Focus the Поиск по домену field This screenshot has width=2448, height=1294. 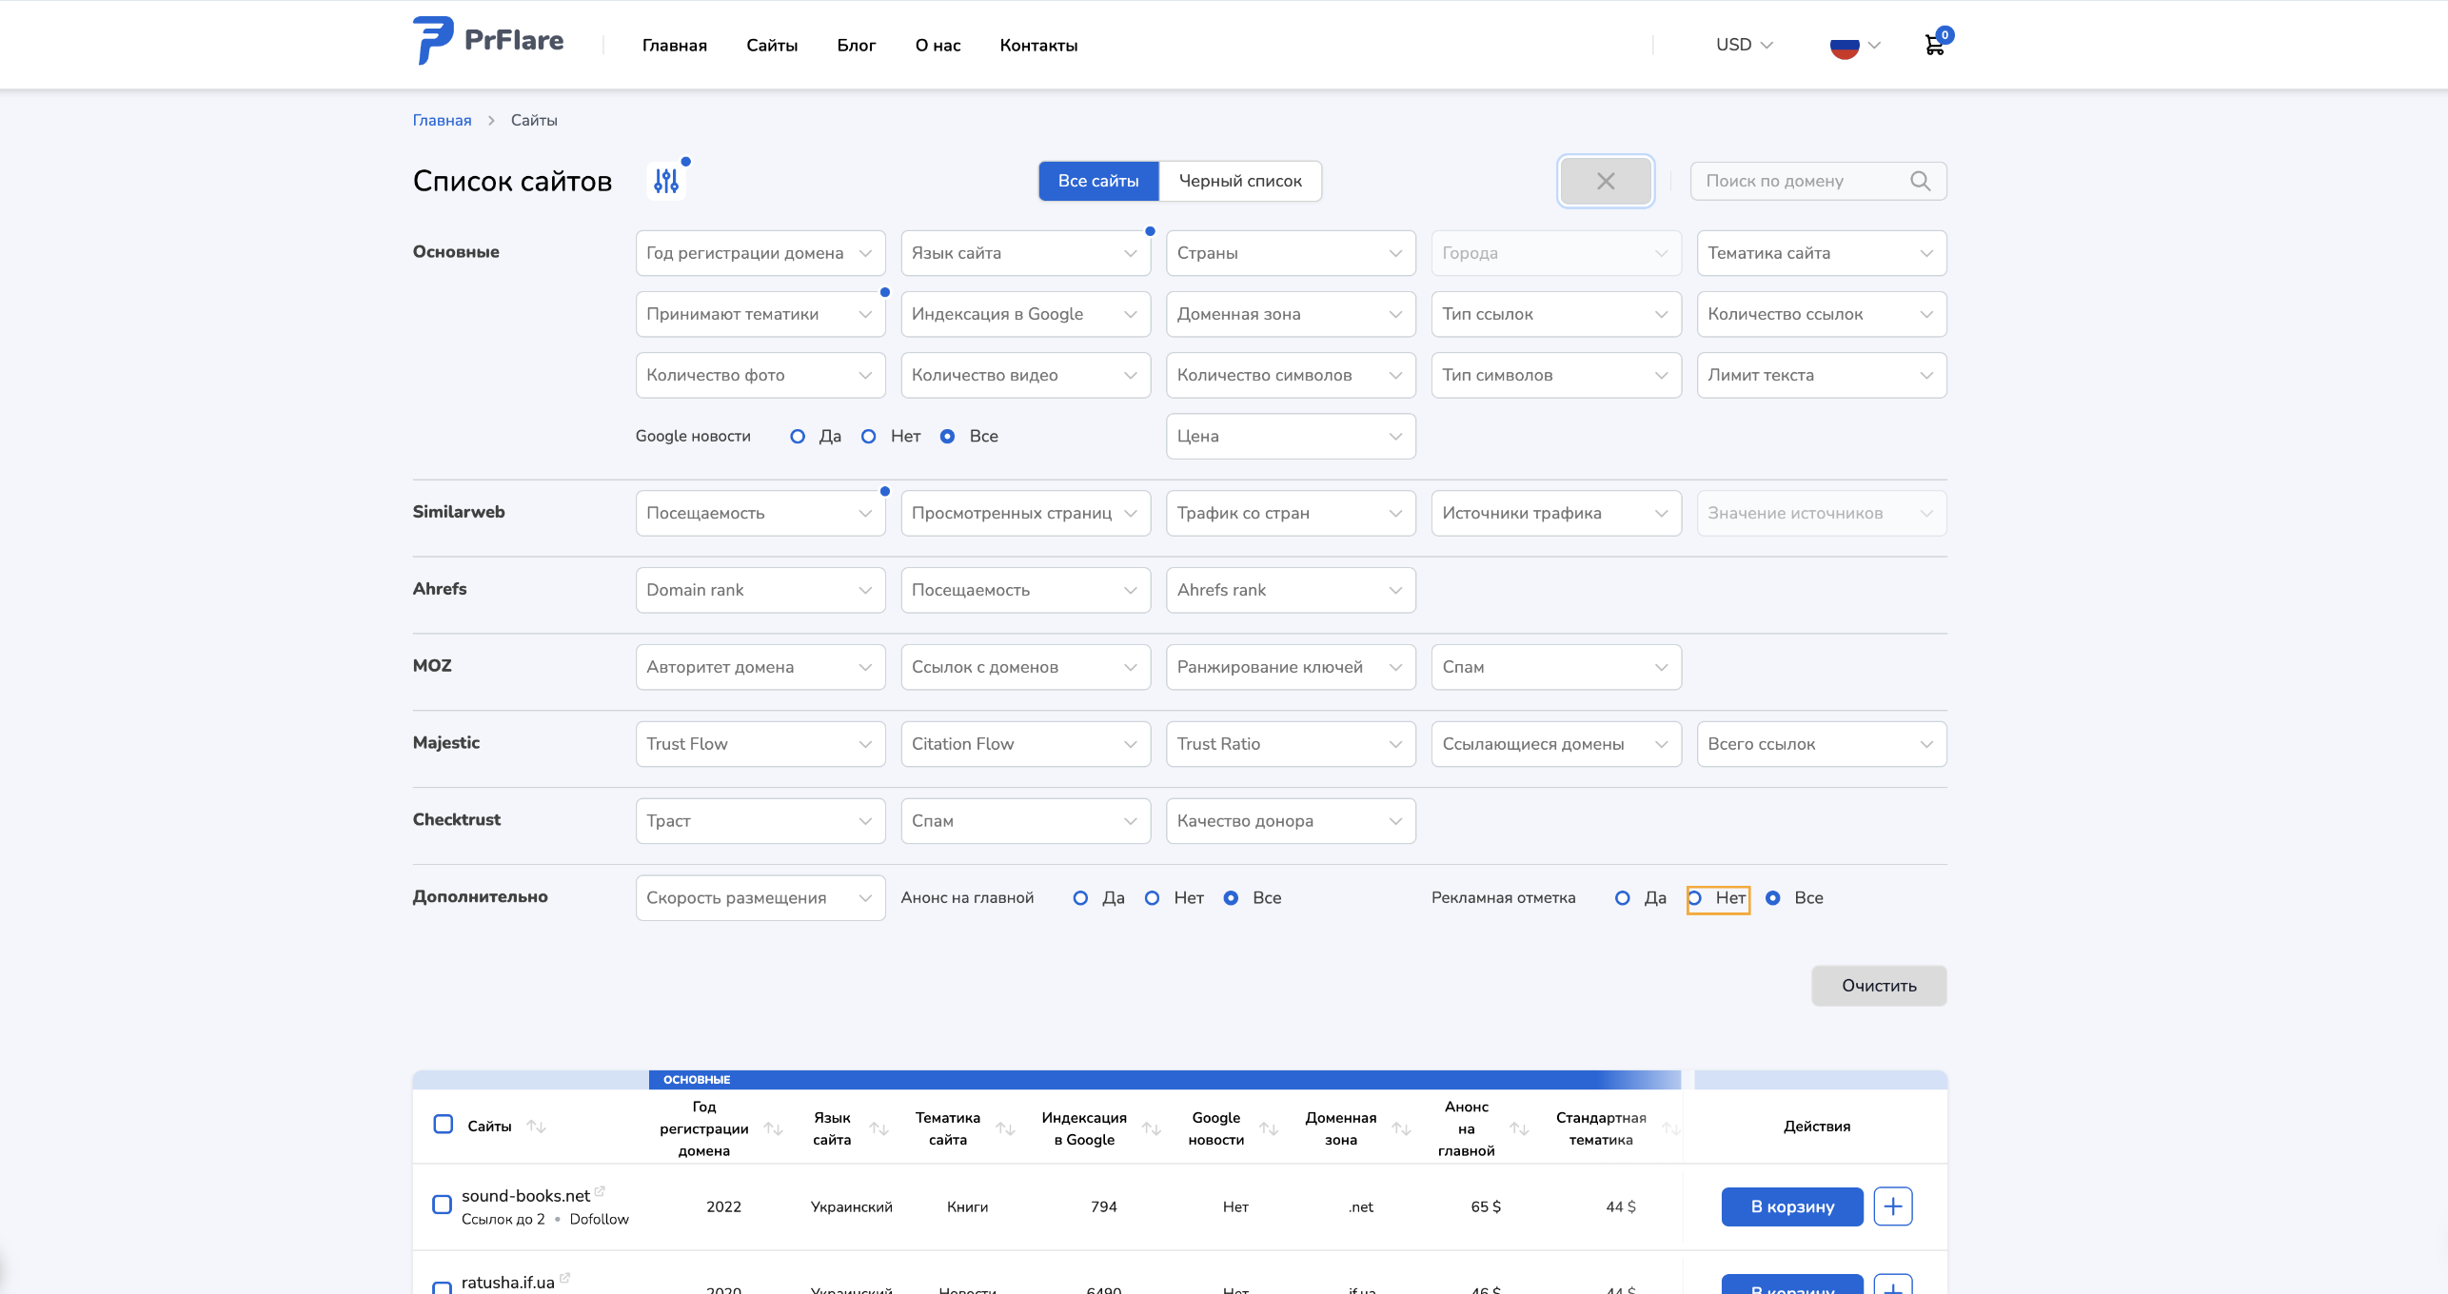click(x=1818, y=181)
